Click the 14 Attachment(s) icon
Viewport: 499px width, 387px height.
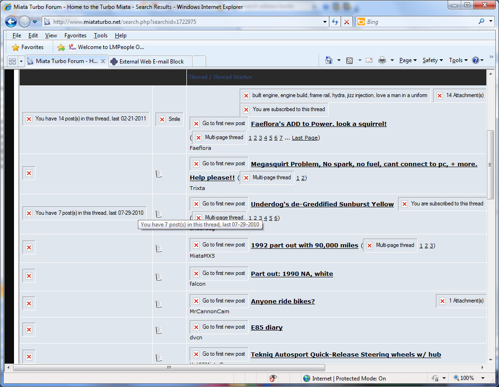pos(460,95)
